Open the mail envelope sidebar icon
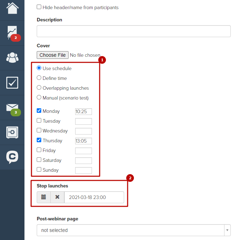This screenshot has height=240, width=243. [x=12, y=108]
